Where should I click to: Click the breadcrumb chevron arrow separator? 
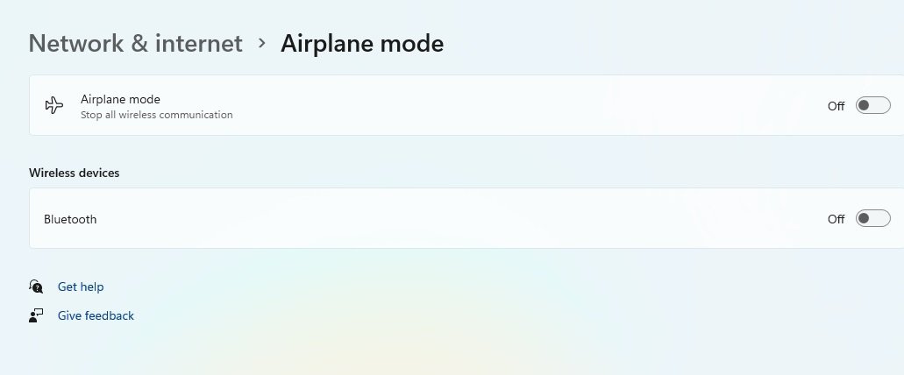click(x=261, y=43)
